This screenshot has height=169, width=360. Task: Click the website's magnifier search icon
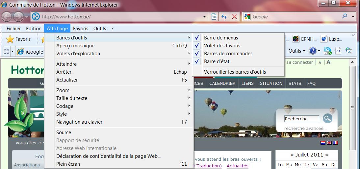coord(327,118)
